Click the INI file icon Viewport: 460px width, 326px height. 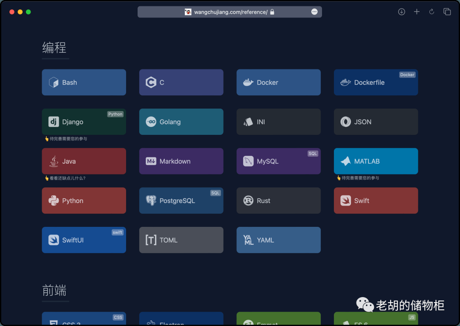248,122
